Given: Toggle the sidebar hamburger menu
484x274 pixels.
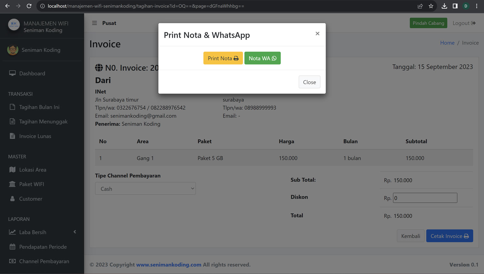Looking at the screenshot, I should (x=95, y=23).
